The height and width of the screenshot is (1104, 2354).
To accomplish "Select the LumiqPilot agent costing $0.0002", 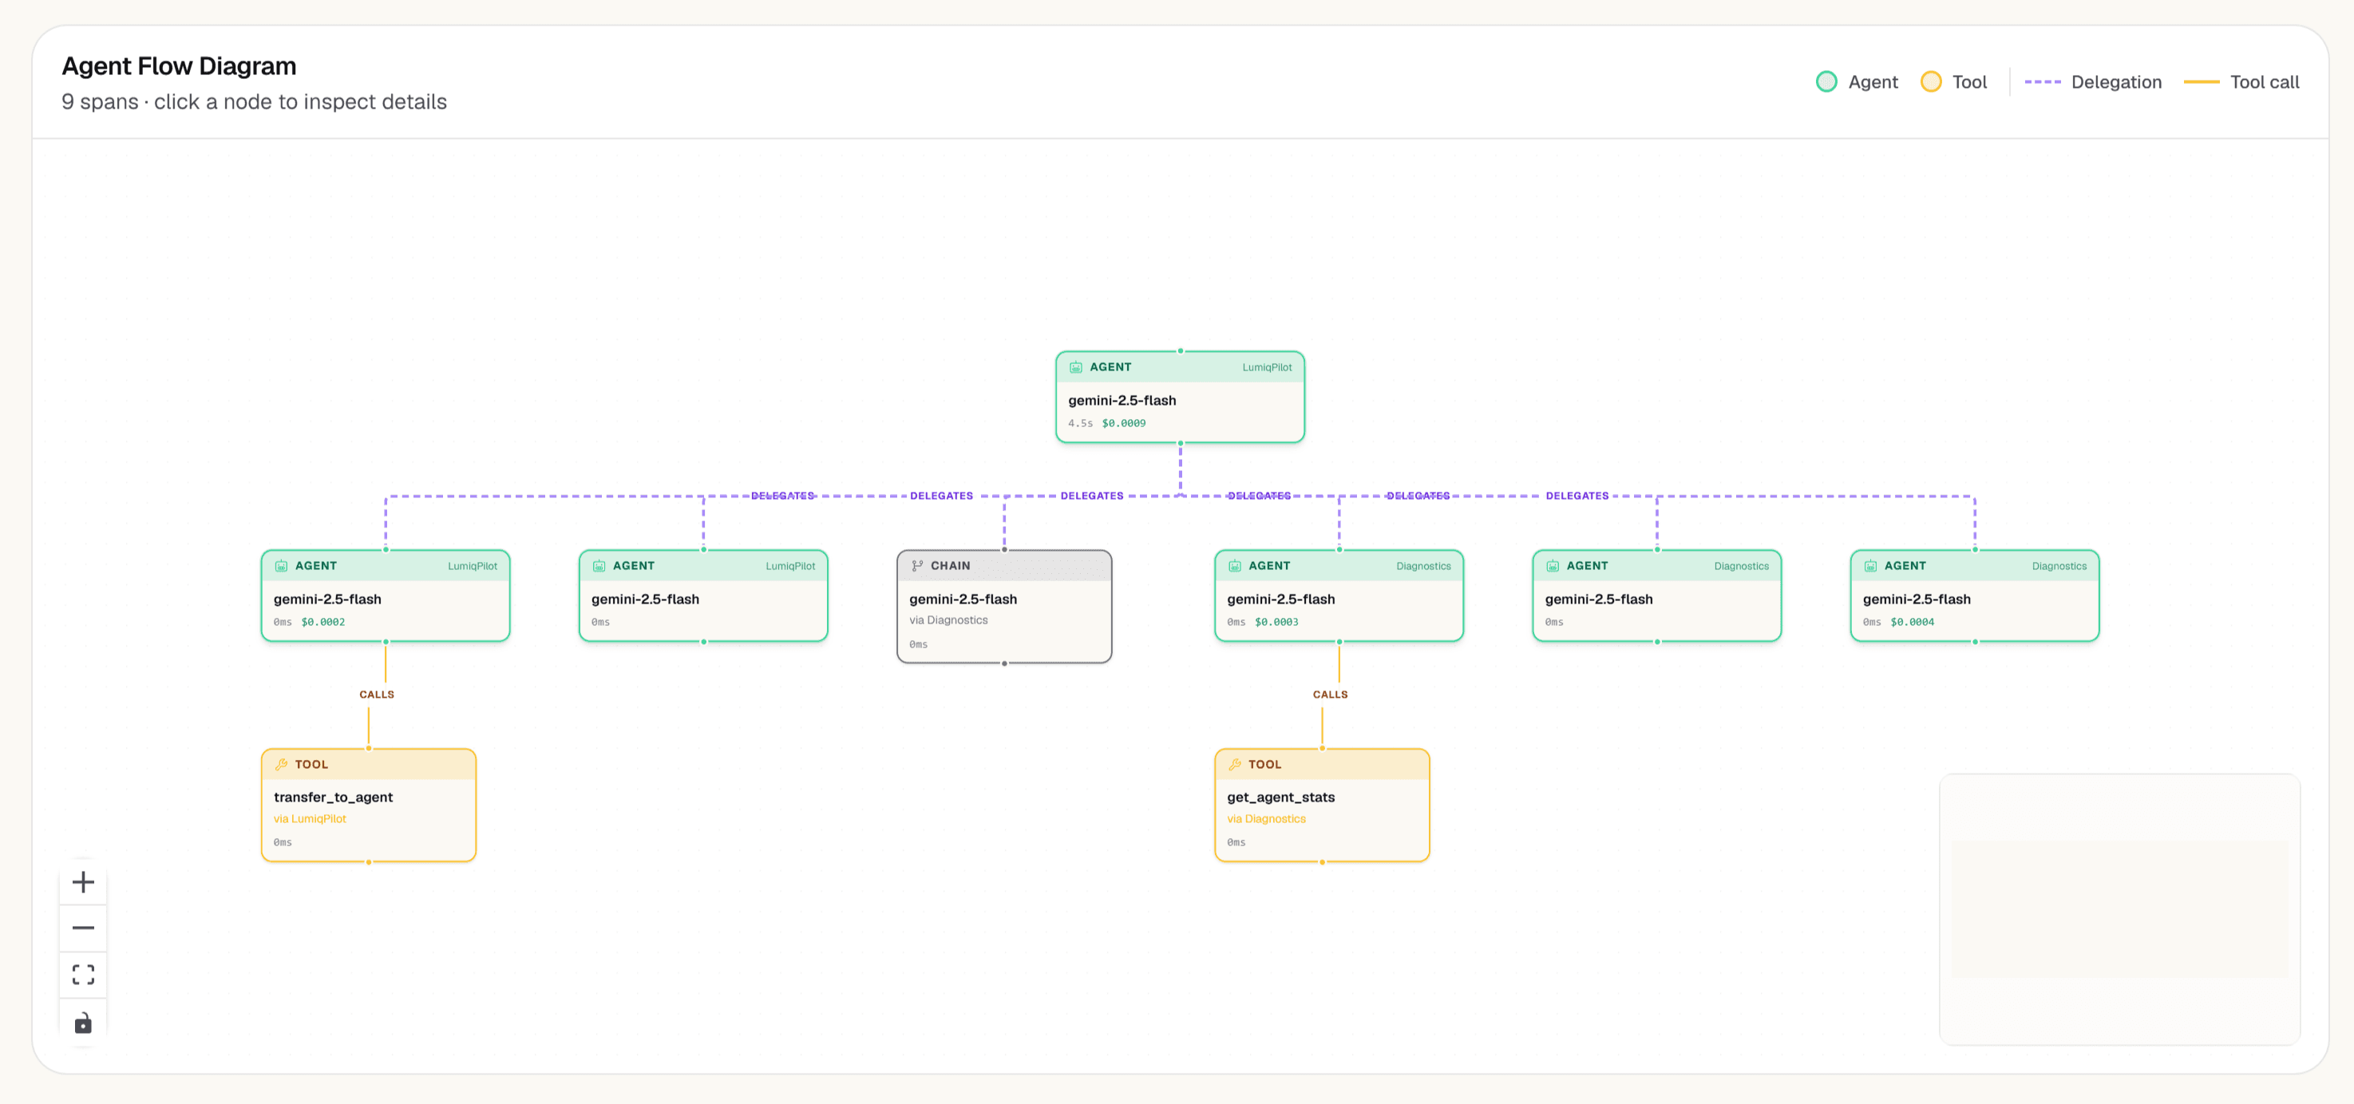I will (386, 595).
